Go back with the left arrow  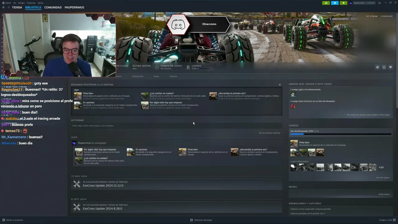click(4, 7)
